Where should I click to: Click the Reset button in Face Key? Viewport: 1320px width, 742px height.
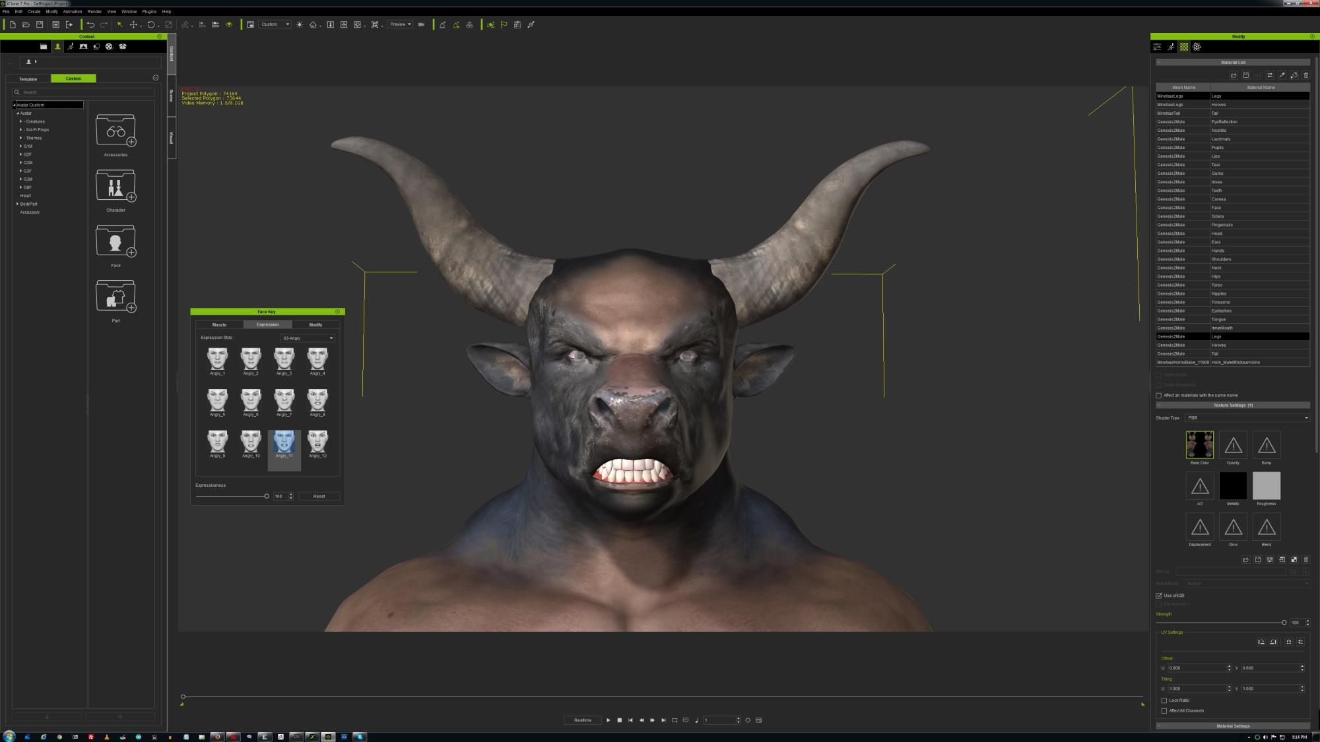coord(319,496)
